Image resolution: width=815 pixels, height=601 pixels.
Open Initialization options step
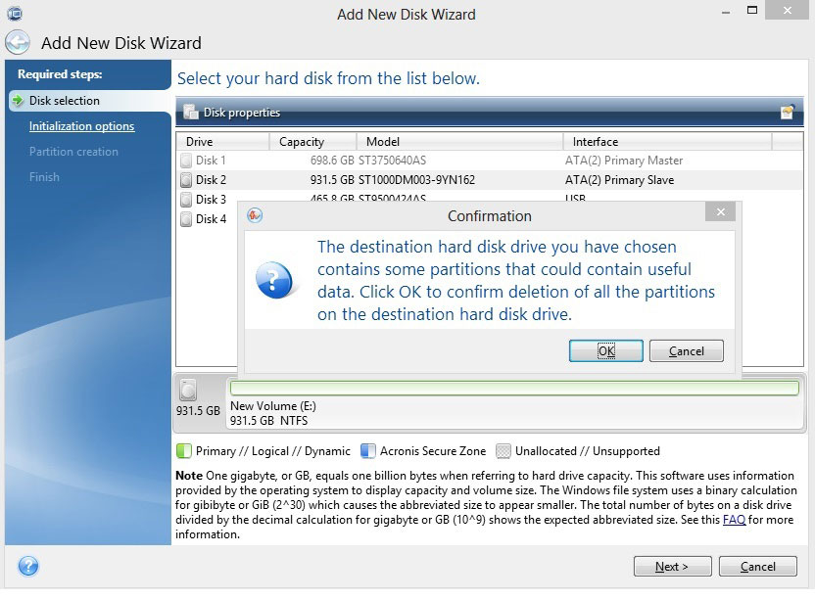[x=81, y=126]
